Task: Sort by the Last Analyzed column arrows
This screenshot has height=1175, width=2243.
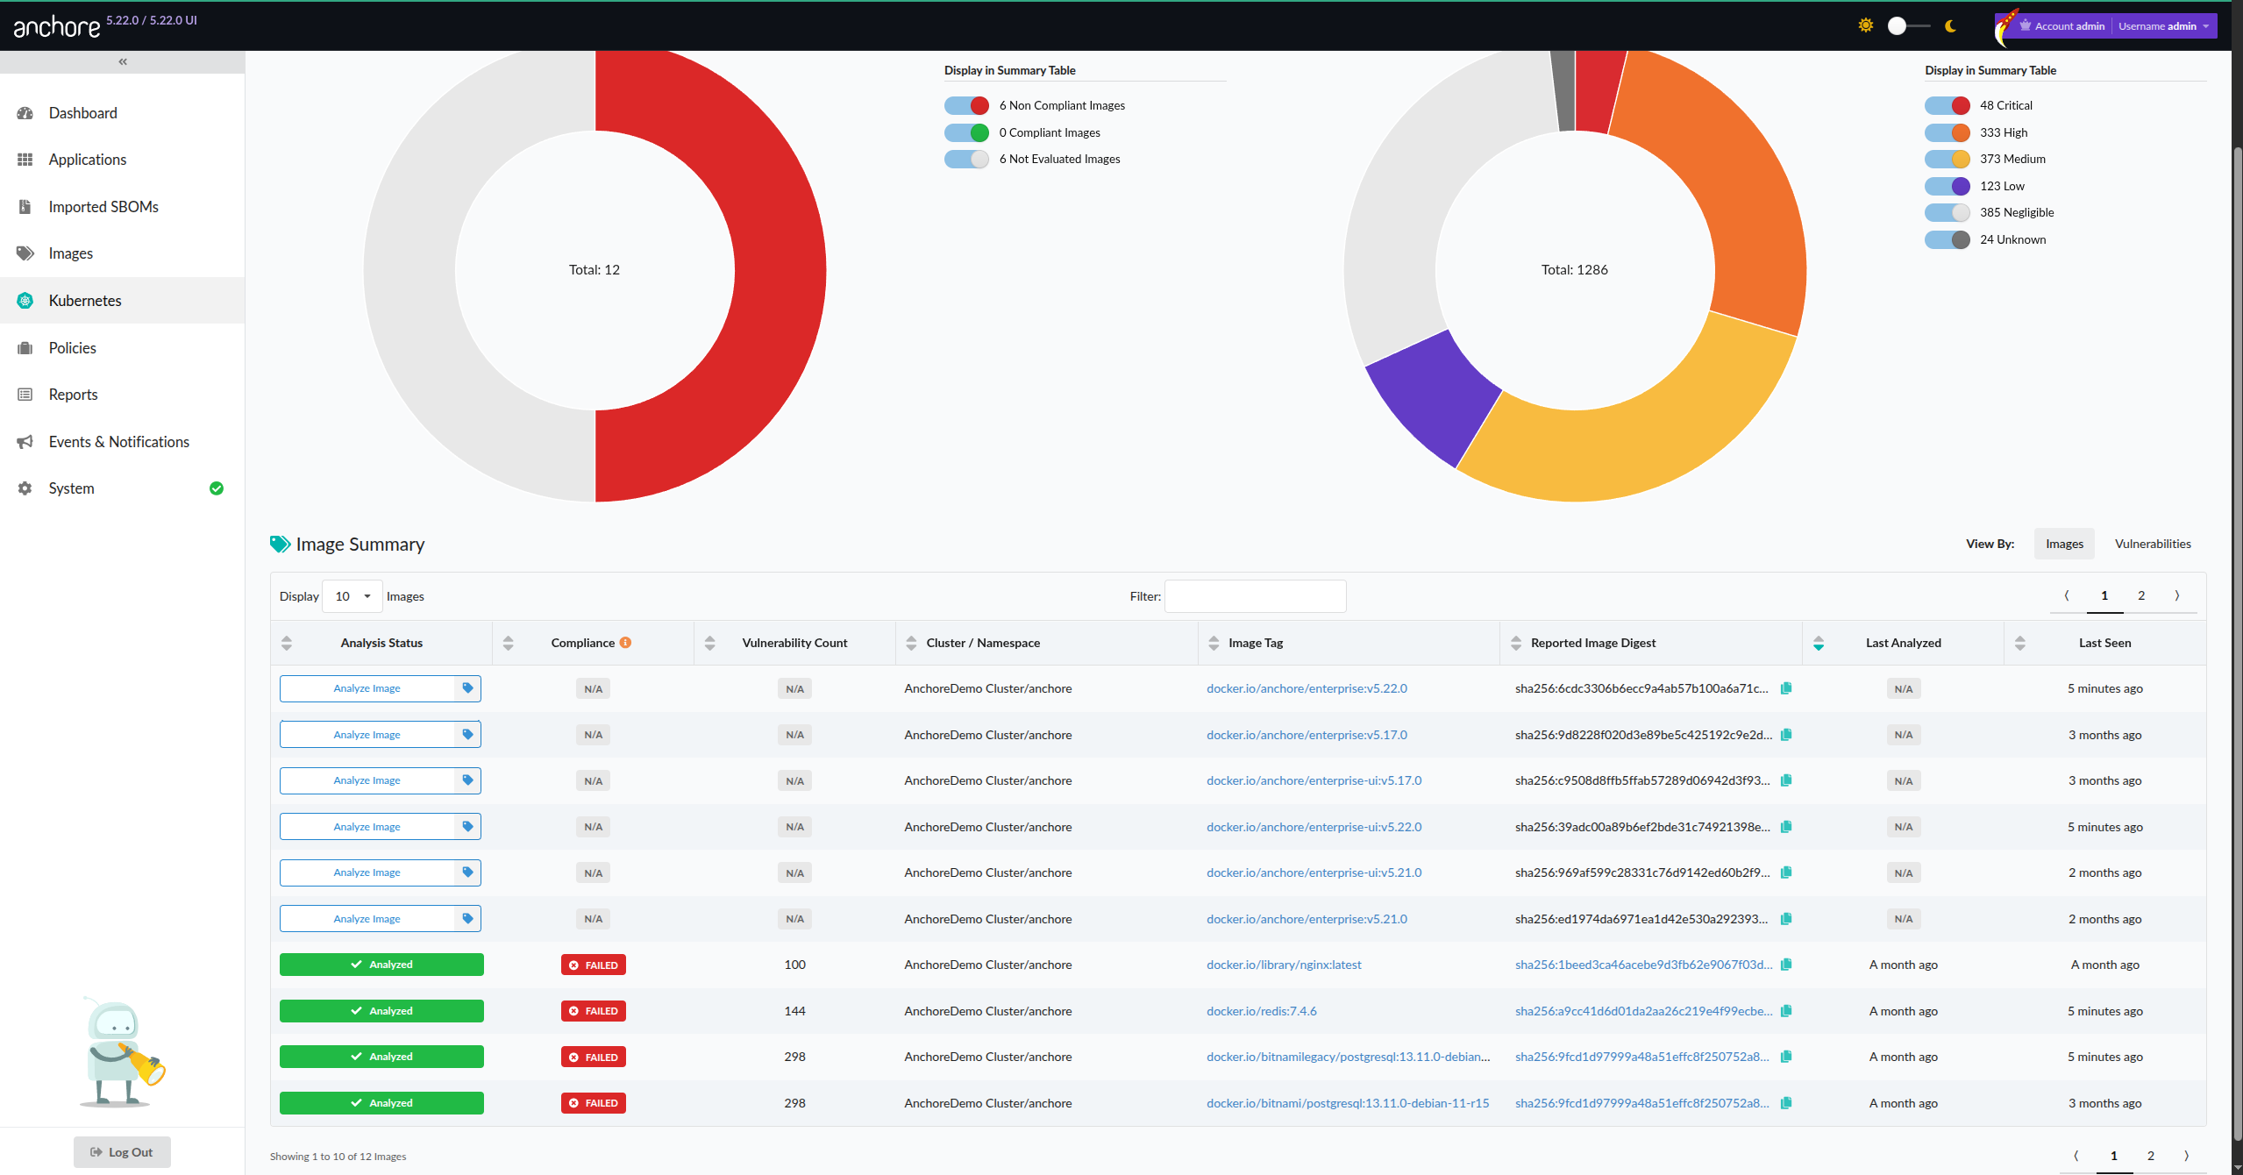Action: tap(1819, 643)
